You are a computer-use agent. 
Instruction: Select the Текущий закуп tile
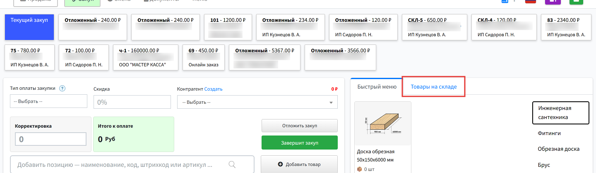point(29,27)
